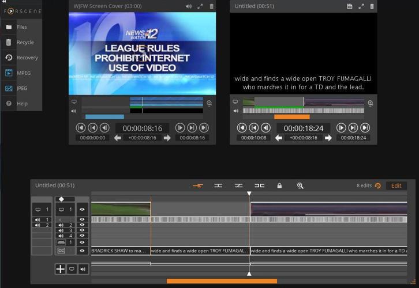Click right arrow beside record duration

click(328, 138)
